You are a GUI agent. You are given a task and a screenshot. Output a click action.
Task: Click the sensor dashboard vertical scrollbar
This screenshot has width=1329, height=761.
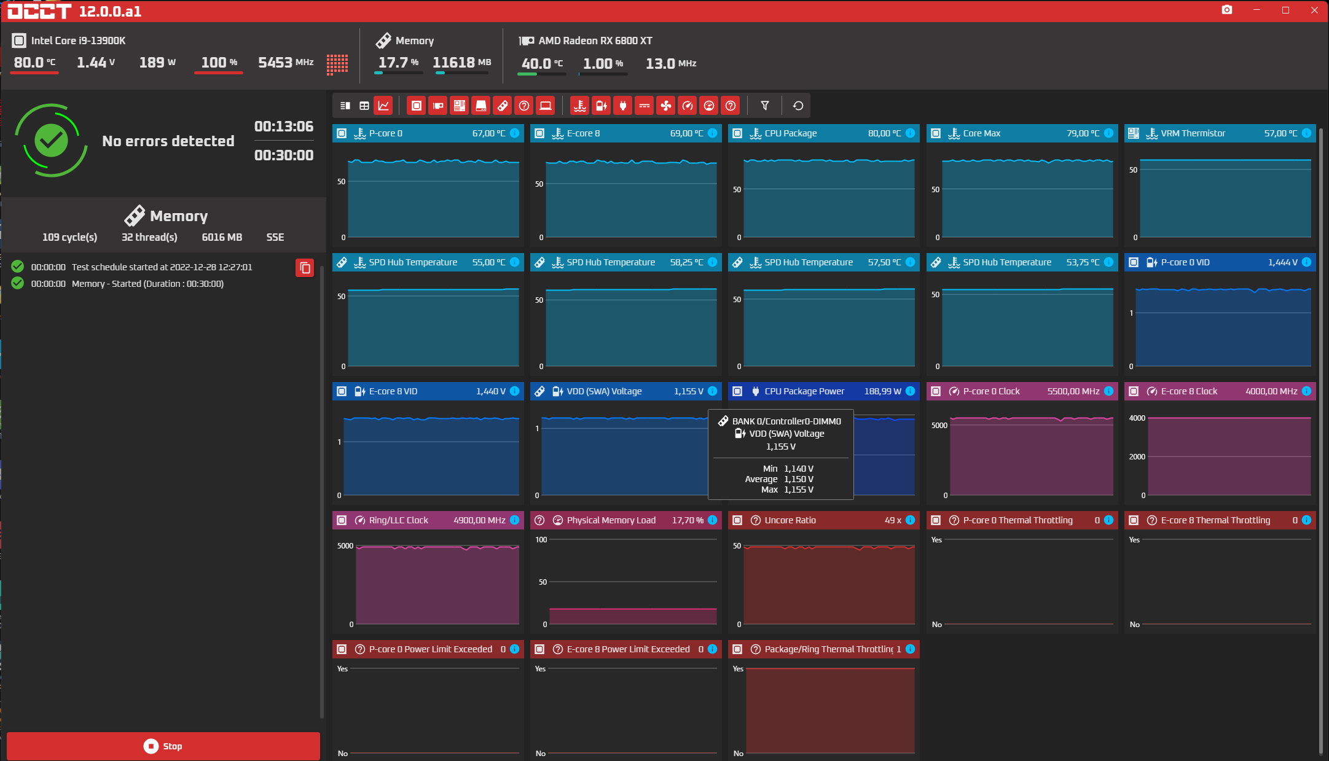point(1321,430)
